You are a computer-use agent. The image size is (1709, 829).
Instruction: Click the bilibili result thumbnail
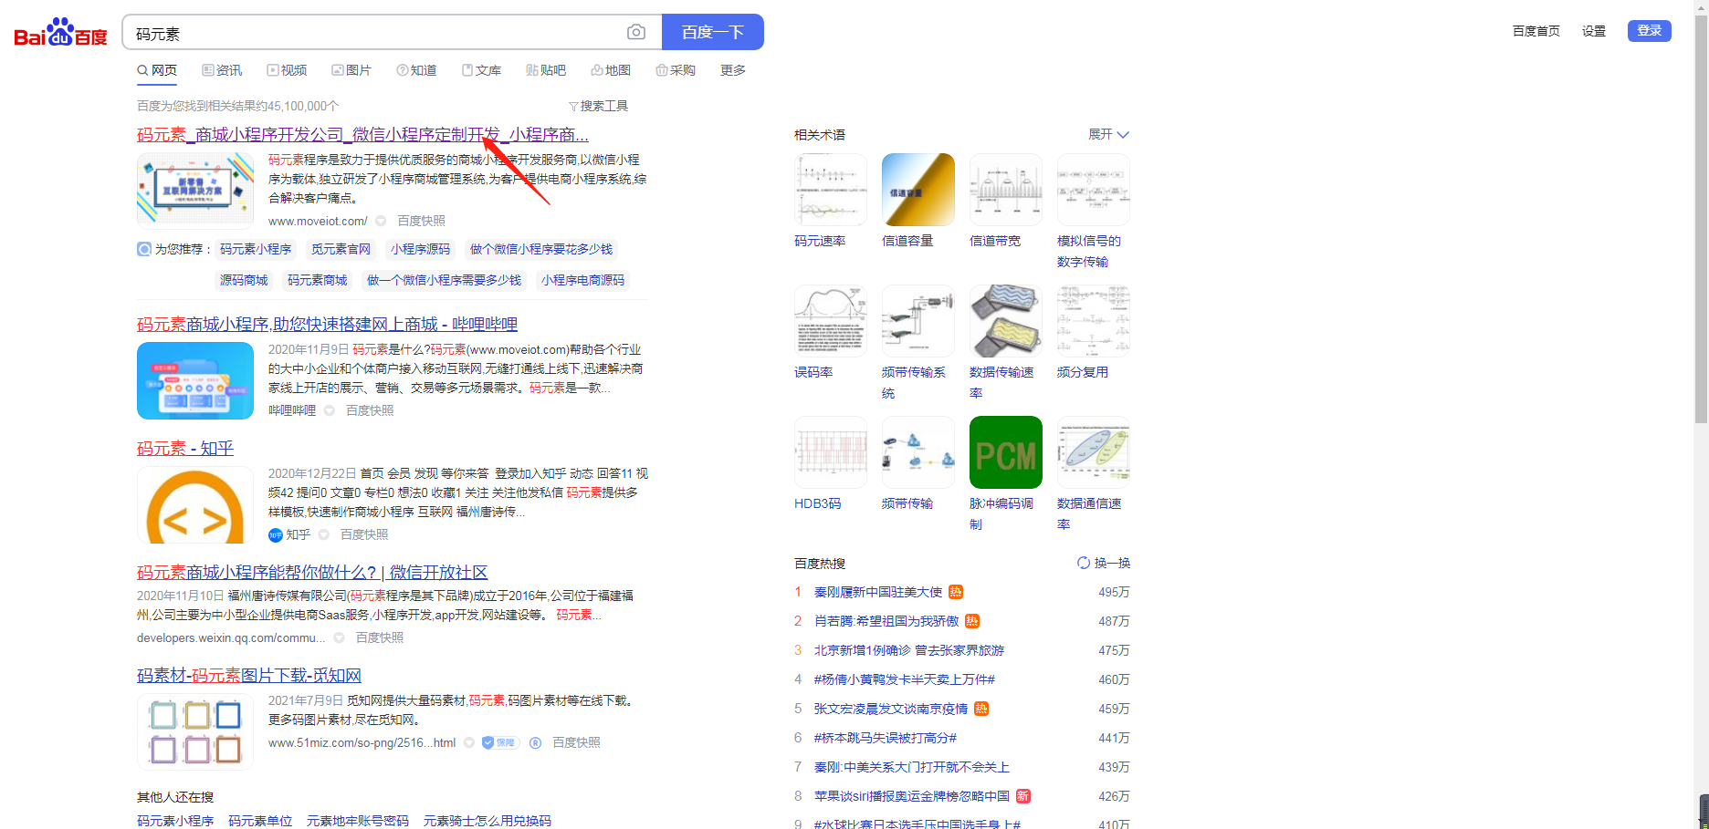tap(195, 380)
